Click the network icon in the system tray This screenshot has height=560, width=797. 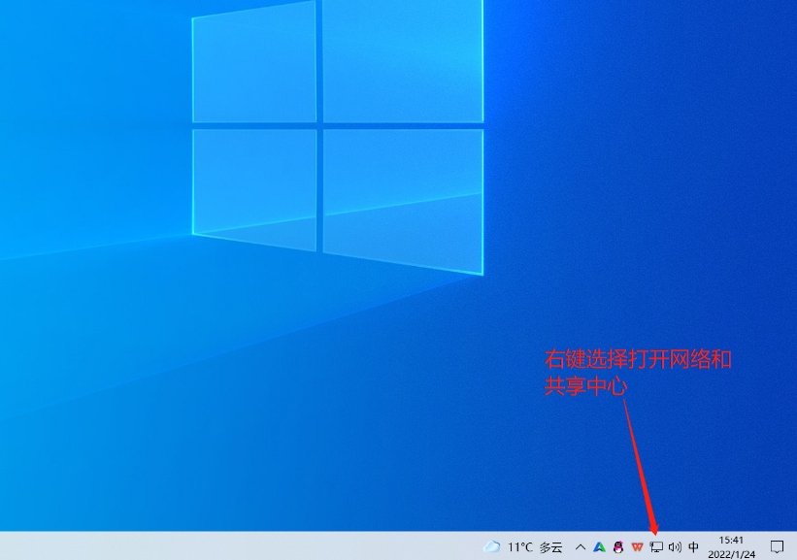(656, 547)
